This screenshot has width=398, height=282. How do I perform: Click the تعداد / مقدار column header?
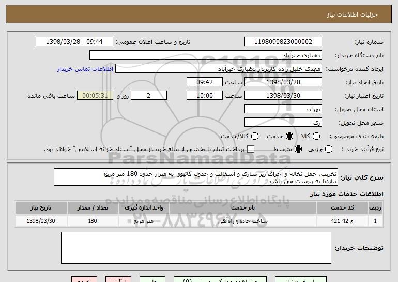point(93,208)
